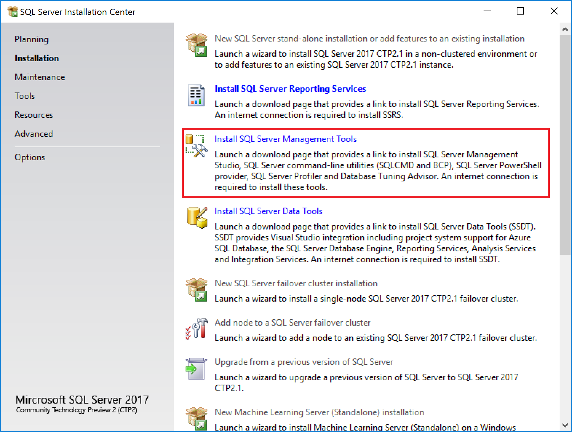Screen dimensions: 572x432
Task: Click Upgrade from a previous version link
Action: click(x=304, y=362)
